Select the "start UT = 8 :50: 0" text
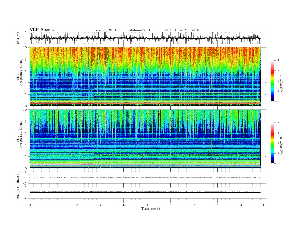Image resolution: width=298 pixels, height=230 pixels. click(x=182, y=30)
